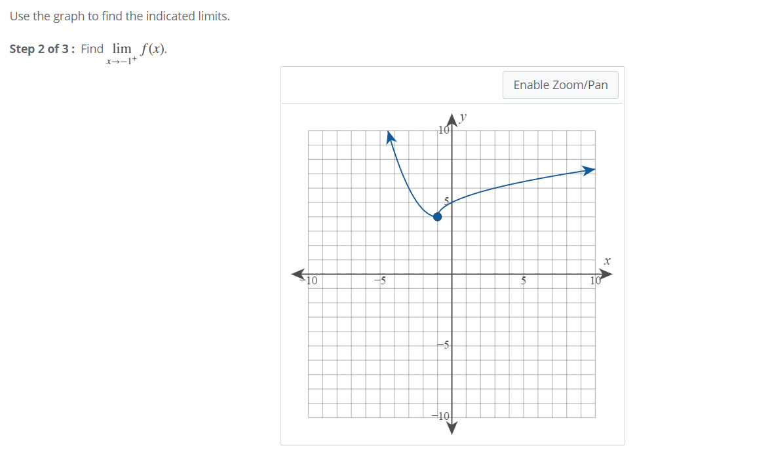Click the left arrowhead of the x-axis
The image size is (772, 454).
(297, 273)
